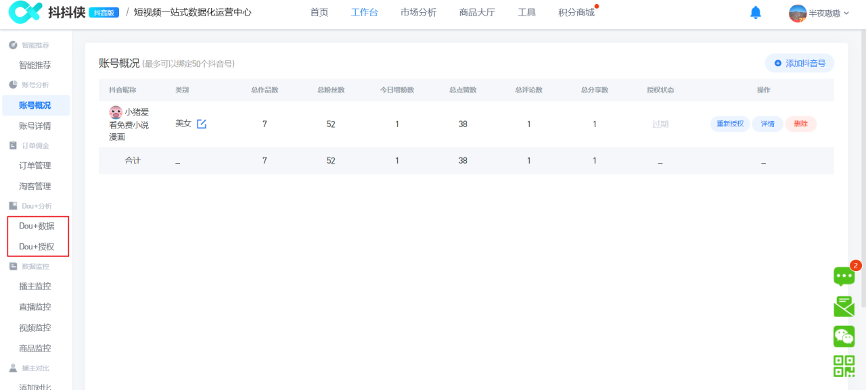This screenshot has width=866, height=390.
Task: Open the WeChat contact icon
Action: tap(844, 336)
